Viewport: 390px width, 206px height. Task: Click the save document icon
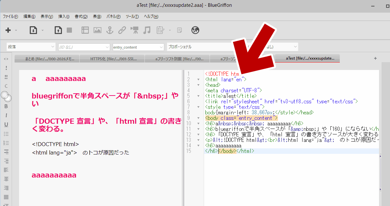[x=58, y=30]
